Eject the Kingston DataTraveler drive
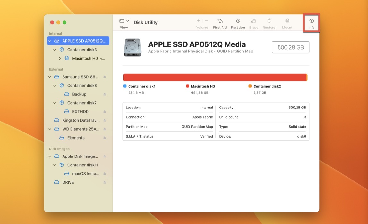Viewport: 368px width, 224px height. 105,120
